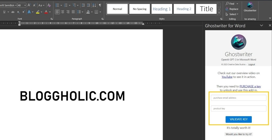Click the Find magnifier tool

click(230, 4)
